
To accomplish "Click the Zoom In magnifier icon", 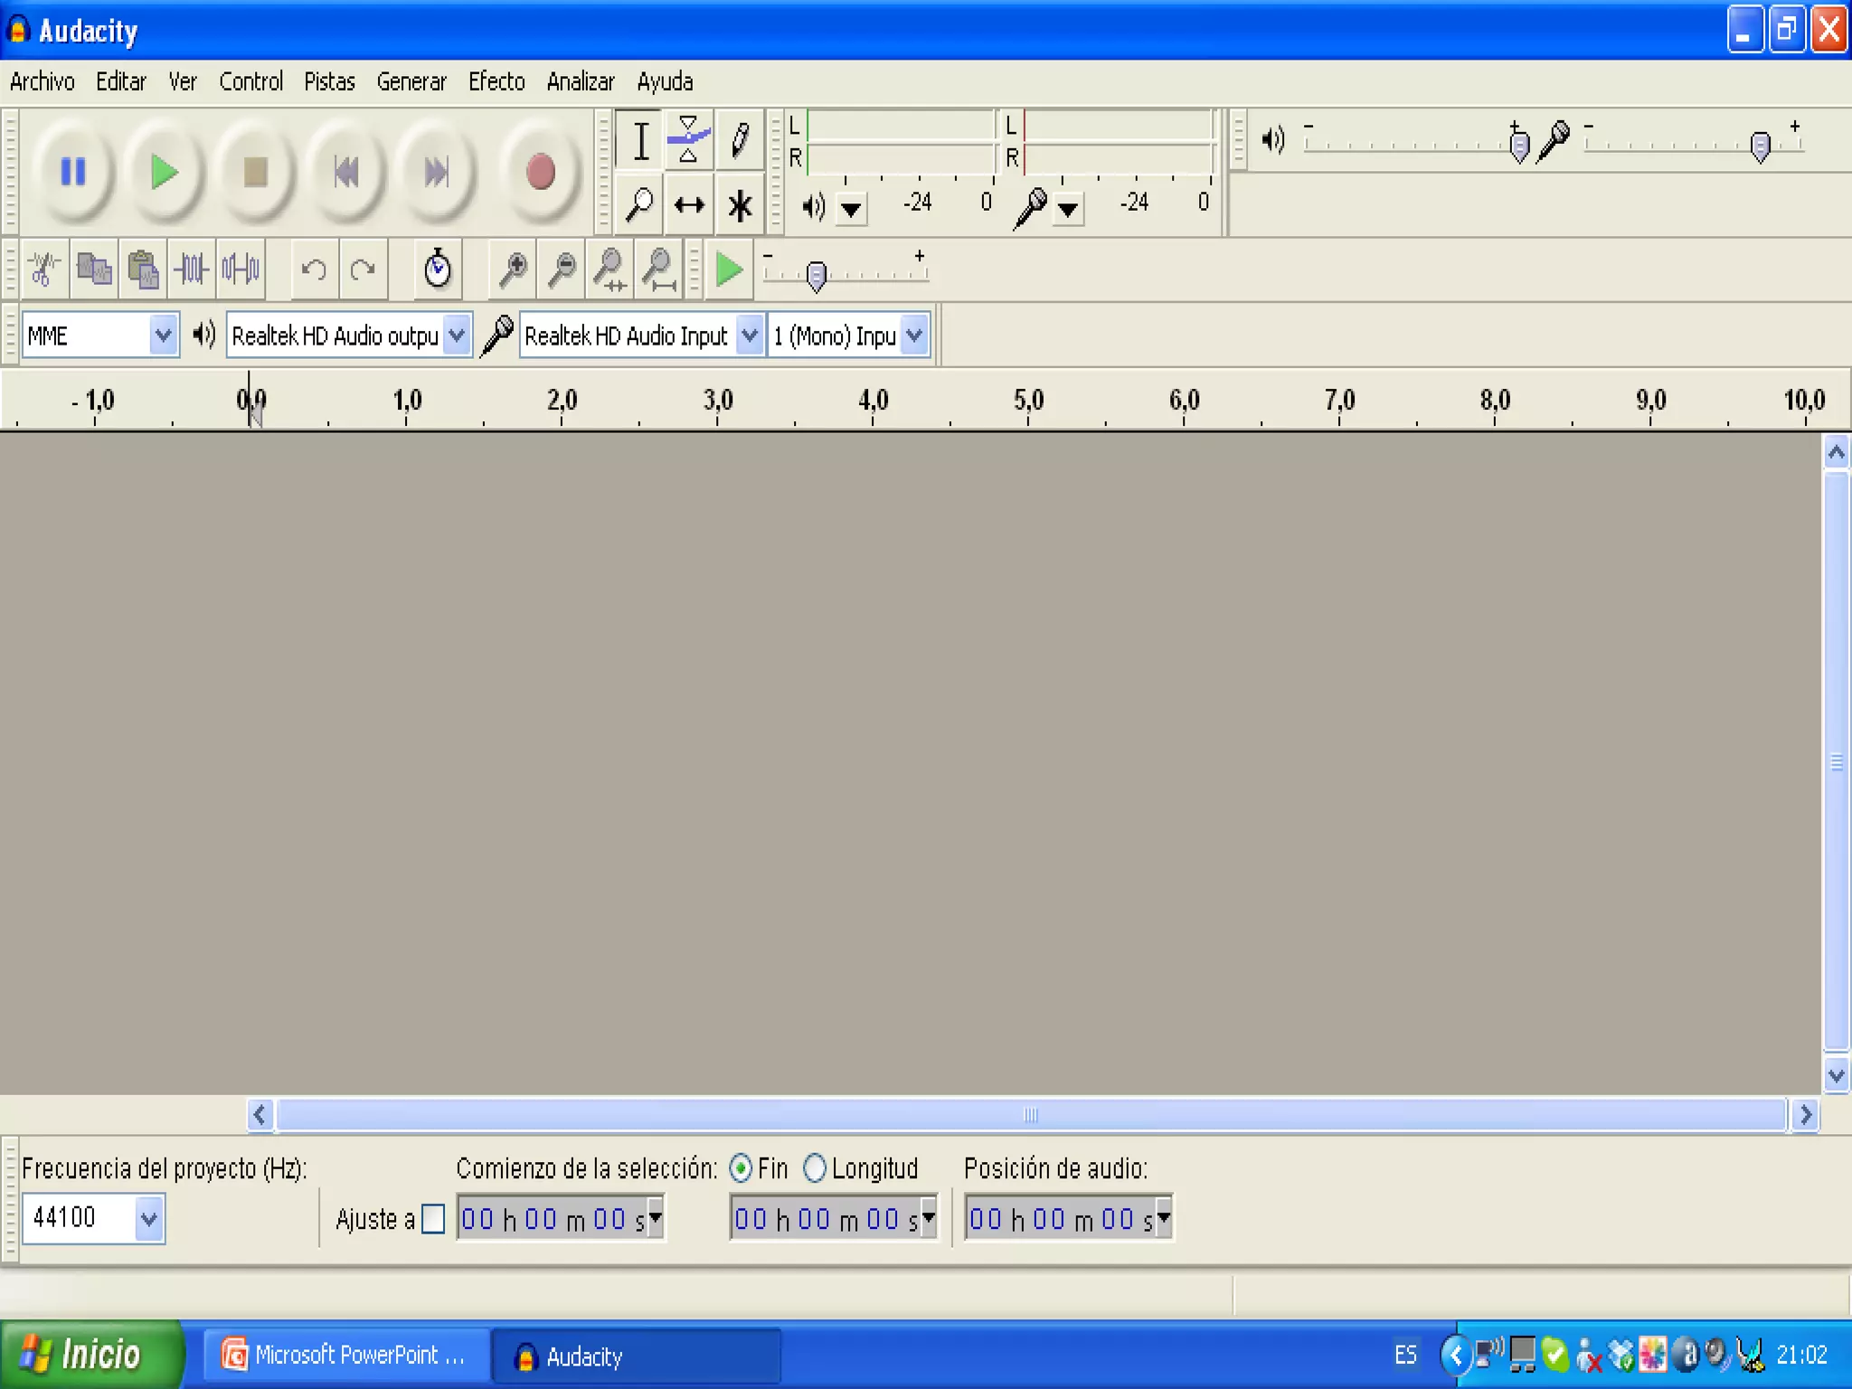I will 513,269.
